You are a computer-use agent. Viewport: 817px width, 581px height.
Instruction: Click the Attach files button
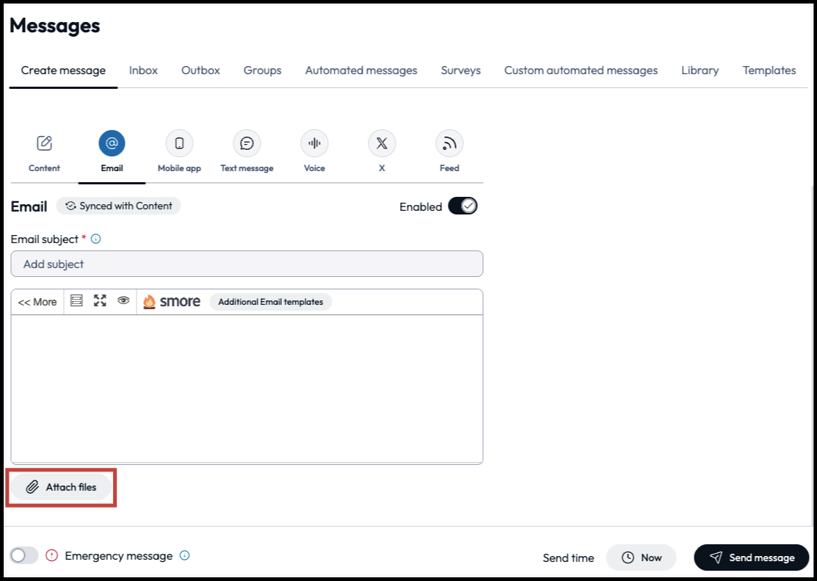tap(61, 486)
